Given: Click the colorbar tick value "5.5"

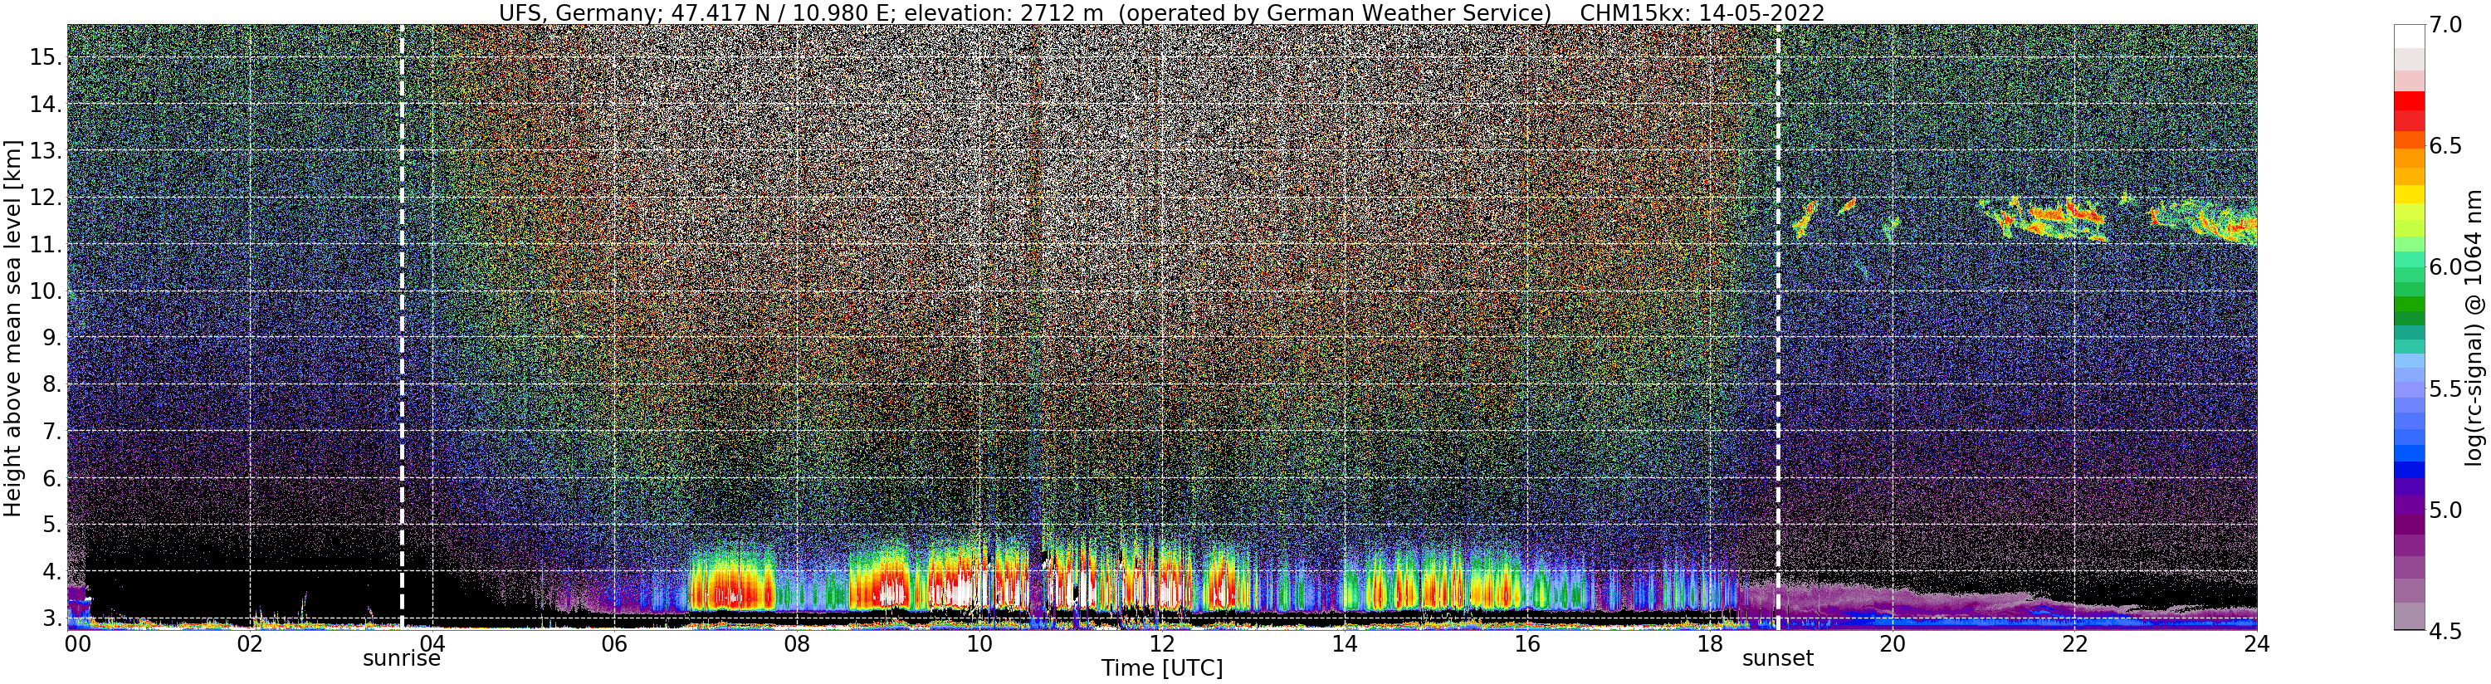Looking at the screenshot, I should point(2445,389).
